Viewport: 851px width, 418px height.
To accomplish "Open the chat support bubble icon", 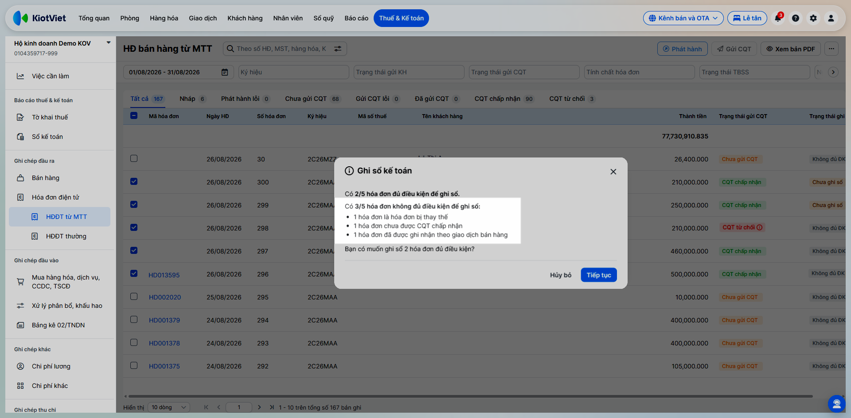I will [x=837, y=403].
